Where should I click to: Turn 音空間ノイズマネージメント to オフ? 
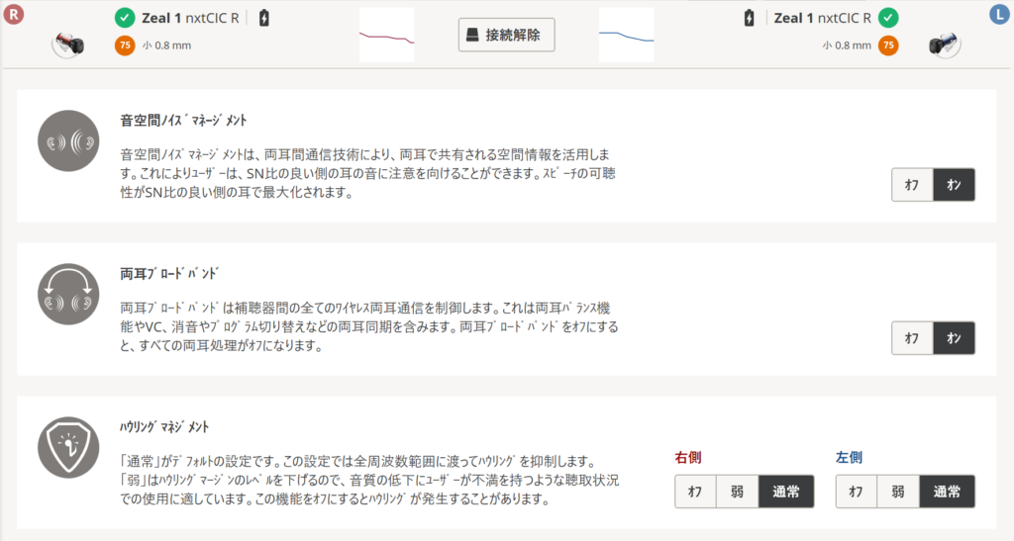(912, 185)
